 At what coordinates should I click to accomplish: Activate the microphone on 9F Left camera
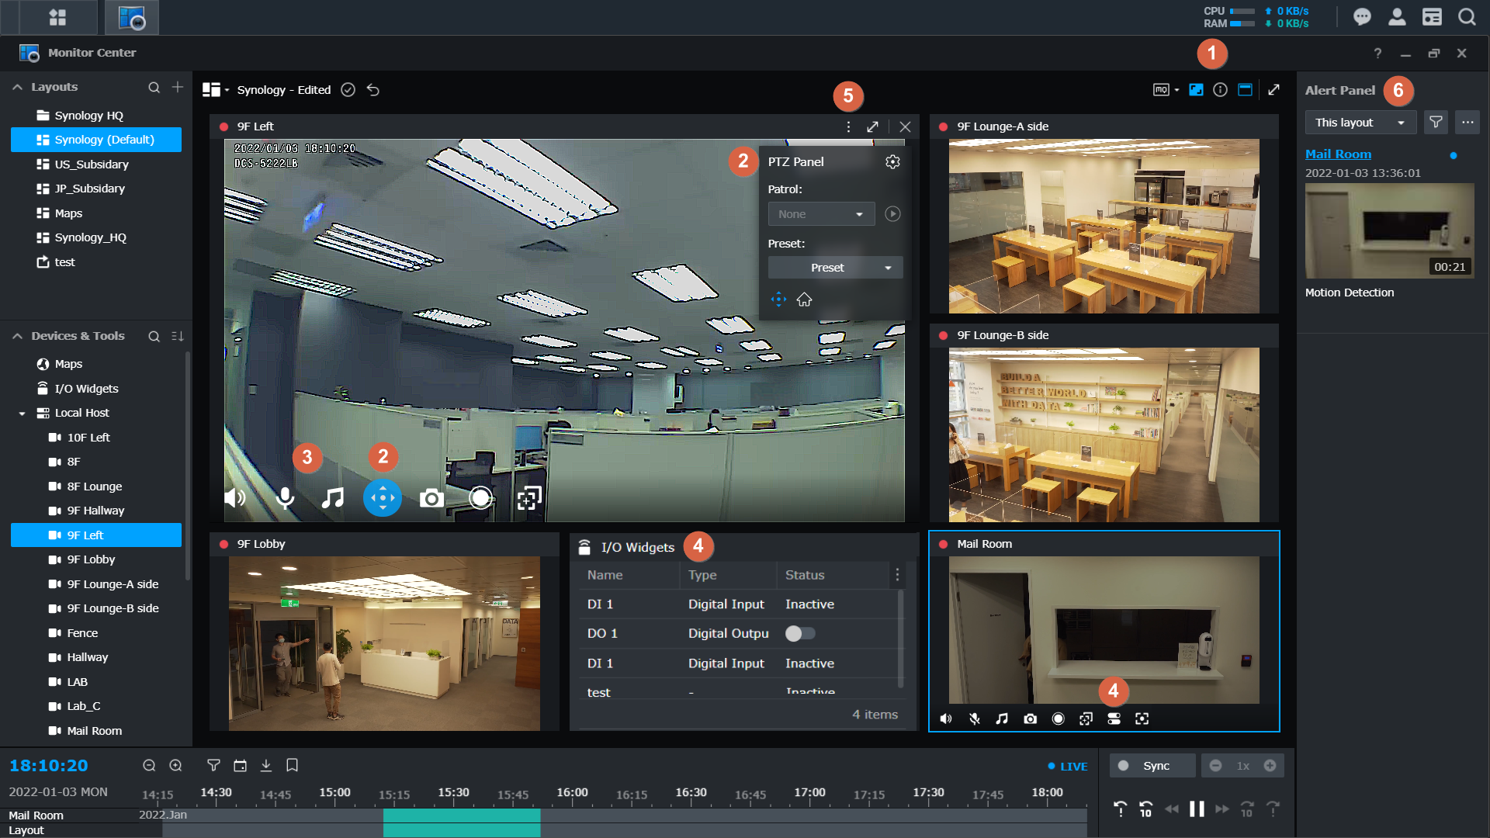pyautogui.click(x=284, y=498)
